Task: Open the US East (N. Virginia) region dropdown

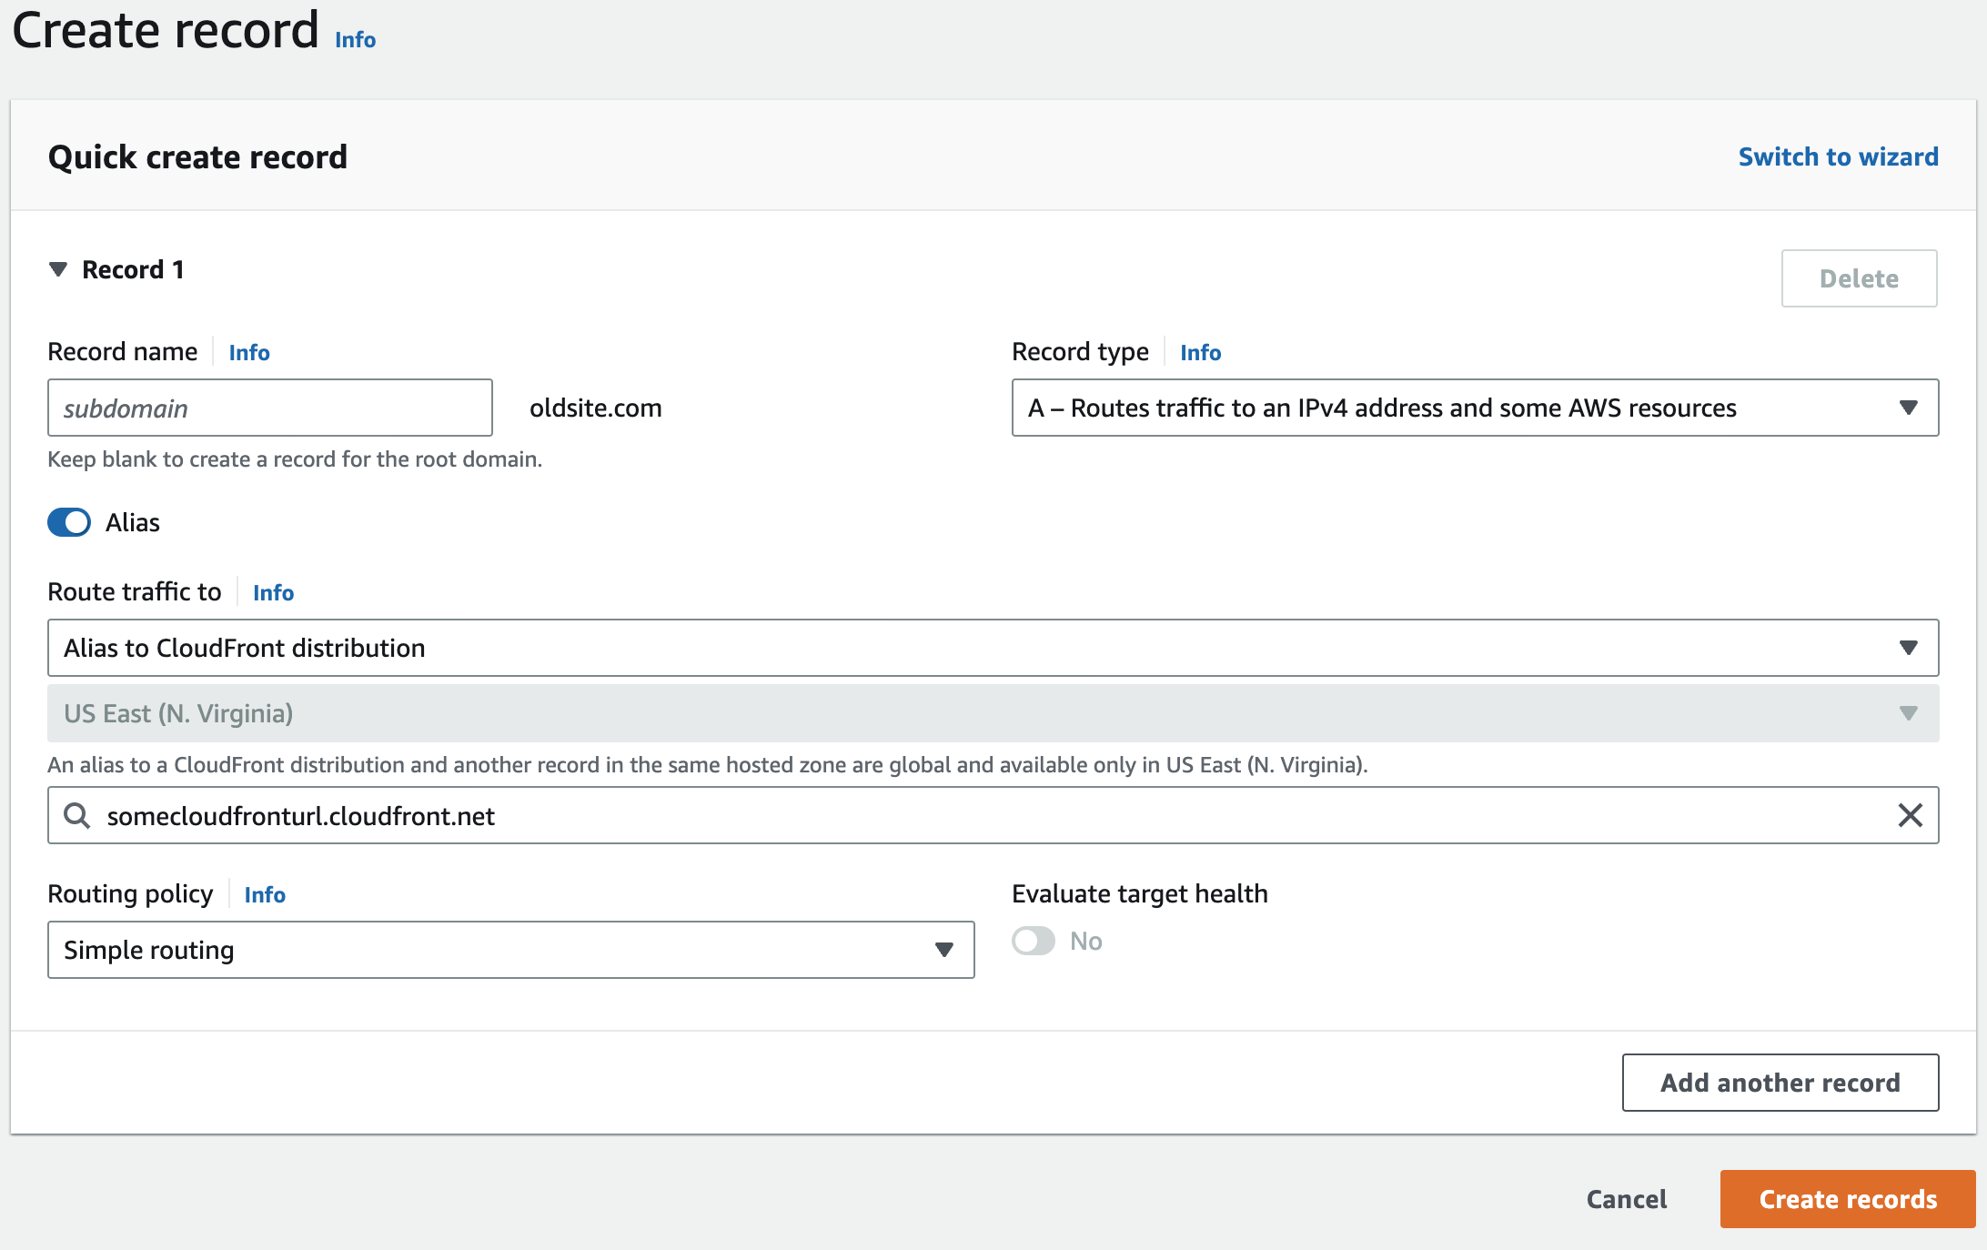Action: 993,713
